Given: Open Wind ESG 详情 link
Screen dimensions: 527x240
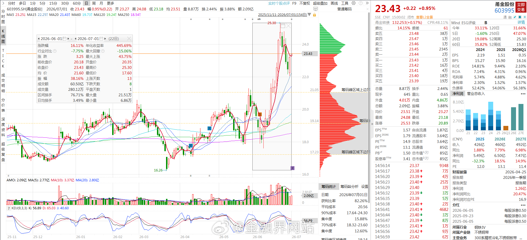Looking at the screenshot, I should click(x=521, y=22).
